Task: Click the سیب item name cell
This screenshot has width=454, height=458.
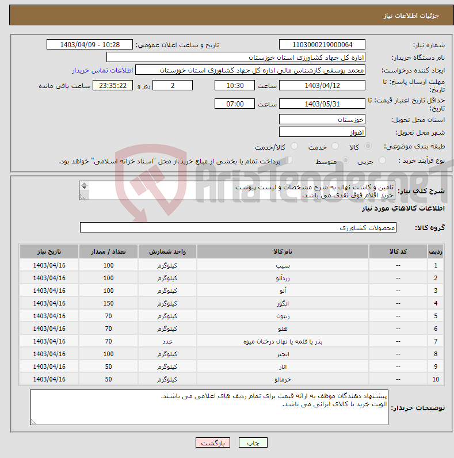Action: point(283,265)
